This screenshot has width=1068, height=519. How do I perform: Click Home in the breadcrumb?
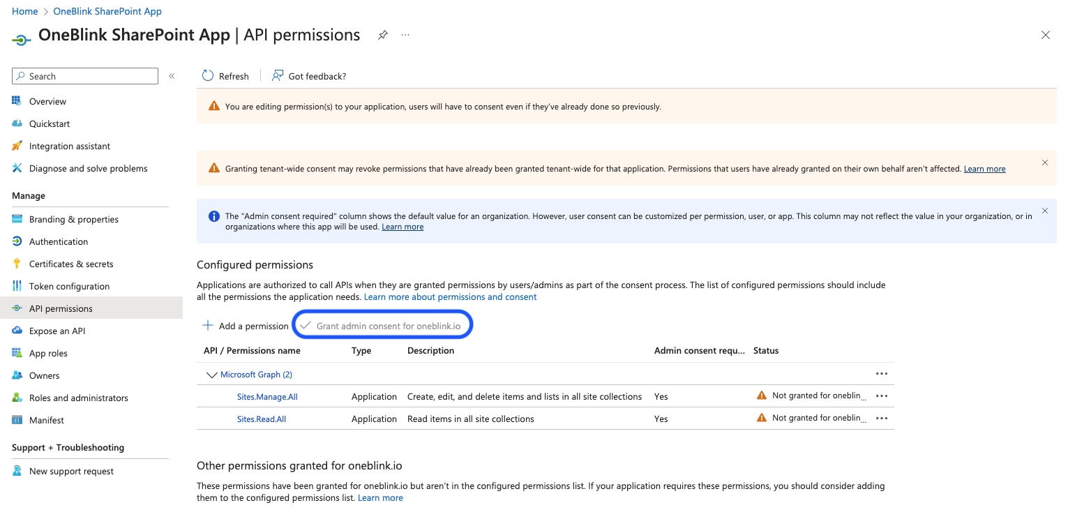[25, 11]
